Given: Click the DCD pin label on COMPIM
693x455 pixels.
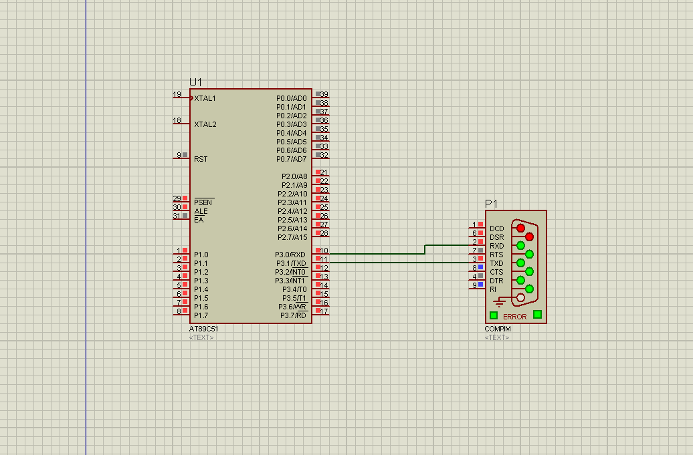Looking at the screenshot, I should (x=497, y=229).
